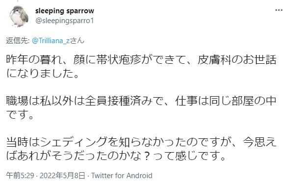
Task: Click the phrase って感じです。
Action: (x=189, y=156)
